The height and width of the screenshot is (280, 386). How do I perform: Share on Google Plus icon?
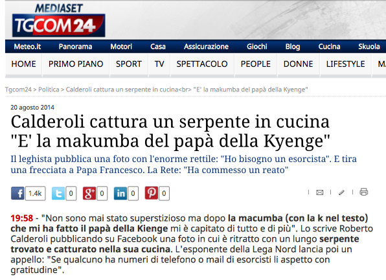pos(89,193)
